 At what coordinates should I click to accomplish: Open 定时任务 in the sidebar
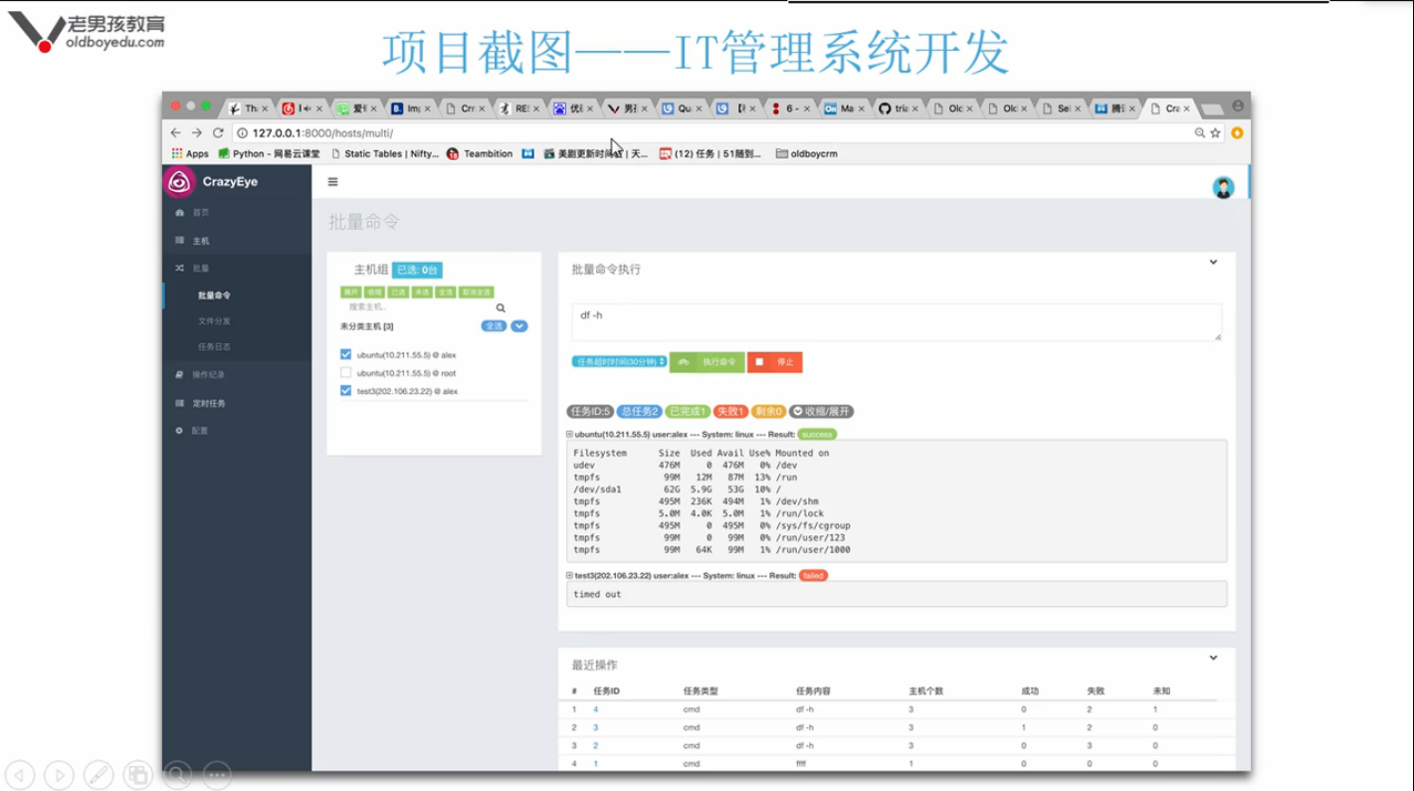coord(237,403)
